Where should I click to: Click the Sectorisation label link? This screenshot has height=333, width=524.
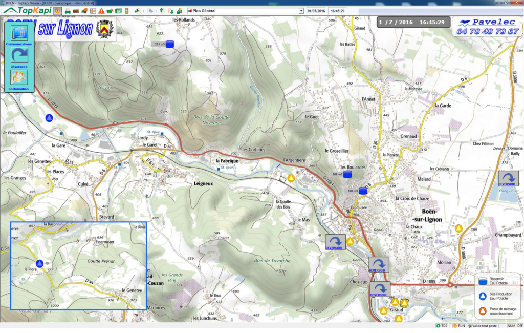19,89
